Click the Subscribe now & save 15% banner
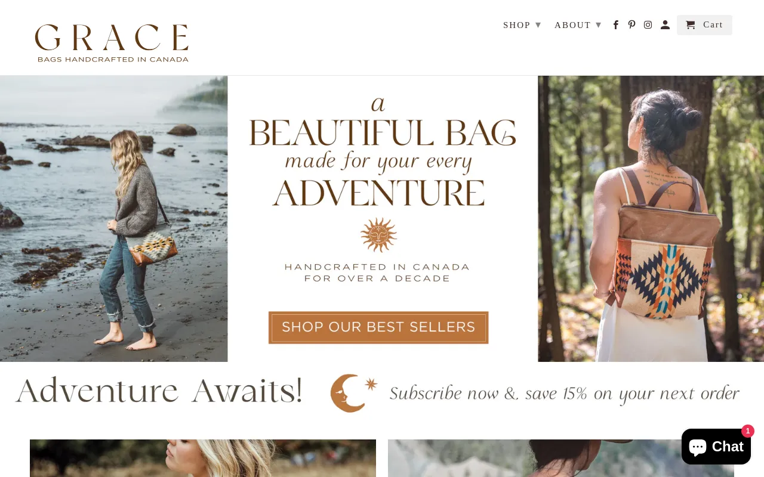 382,393
